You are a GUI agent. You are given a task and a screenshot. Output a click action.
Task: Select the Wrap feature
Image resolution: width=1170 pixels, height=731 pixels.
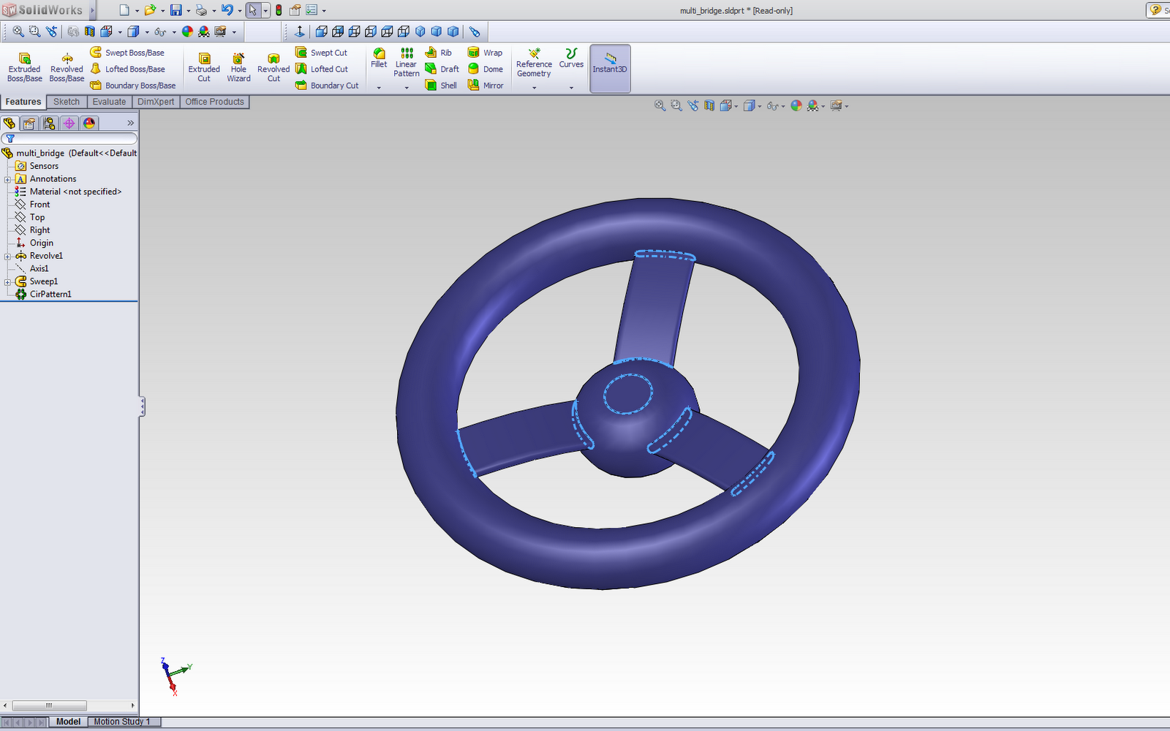tap(485, 53)
